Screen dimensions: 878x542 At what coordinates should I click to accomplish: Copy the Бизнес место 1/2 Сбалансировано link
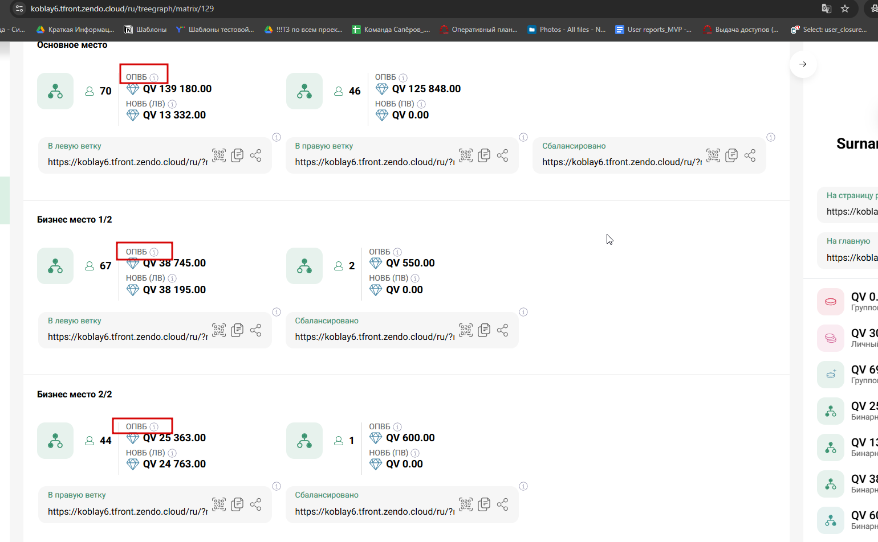pyautogui.click(x=484, y=330)
